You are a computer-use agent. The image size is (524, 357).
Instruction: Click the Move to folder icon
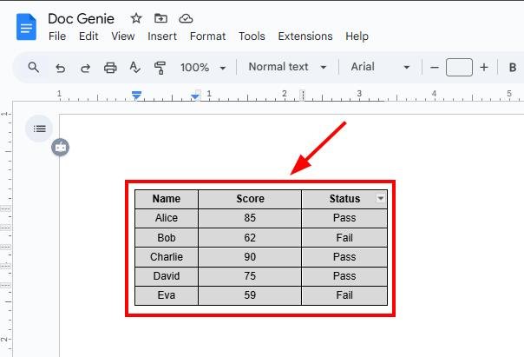pos(160,18)
